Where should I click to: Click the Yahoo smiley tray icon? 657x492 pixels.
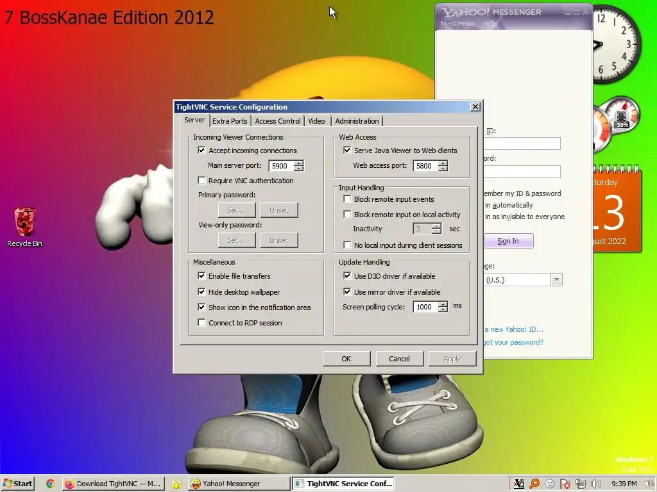coord(550,484)
